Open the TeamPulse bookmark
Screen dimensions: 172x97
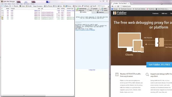(150, 9)
